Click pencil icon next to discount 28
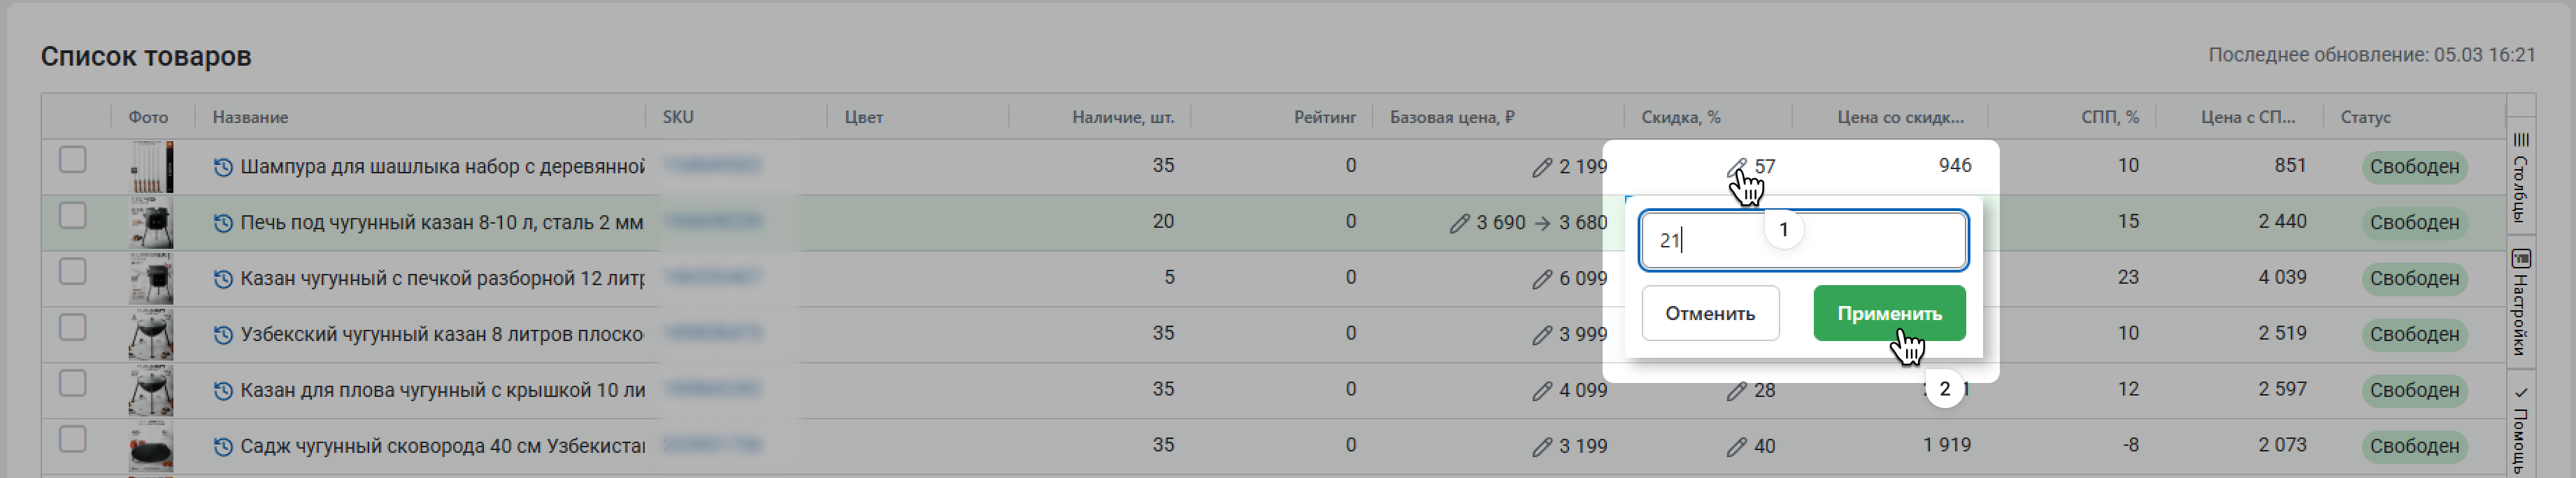 click(1736, 391)
